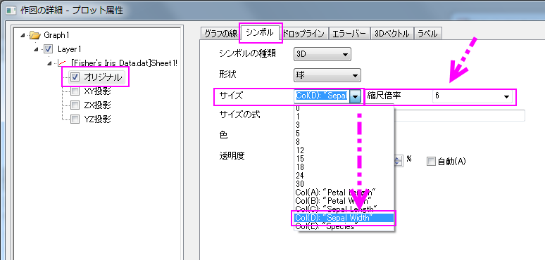Image resolution: width=545 pixels, height=260 pixels.
Task: Click the red line plot icon
Action: pos(63,63)
